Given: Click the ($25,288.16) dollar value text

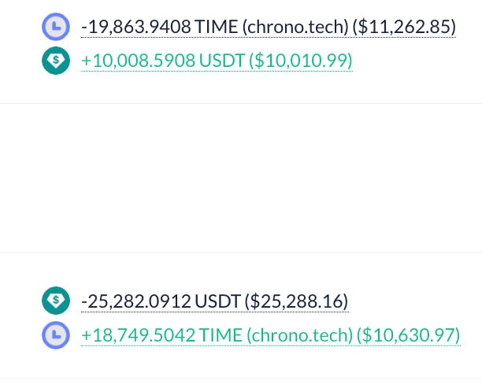Looking at the screenshot, I should pyautogui.click(x=296, y=301).
